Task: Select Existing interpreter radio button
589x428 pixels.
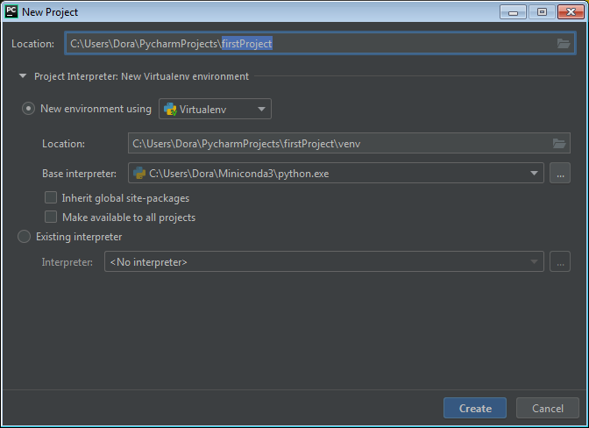Action: tap(24, 237)
